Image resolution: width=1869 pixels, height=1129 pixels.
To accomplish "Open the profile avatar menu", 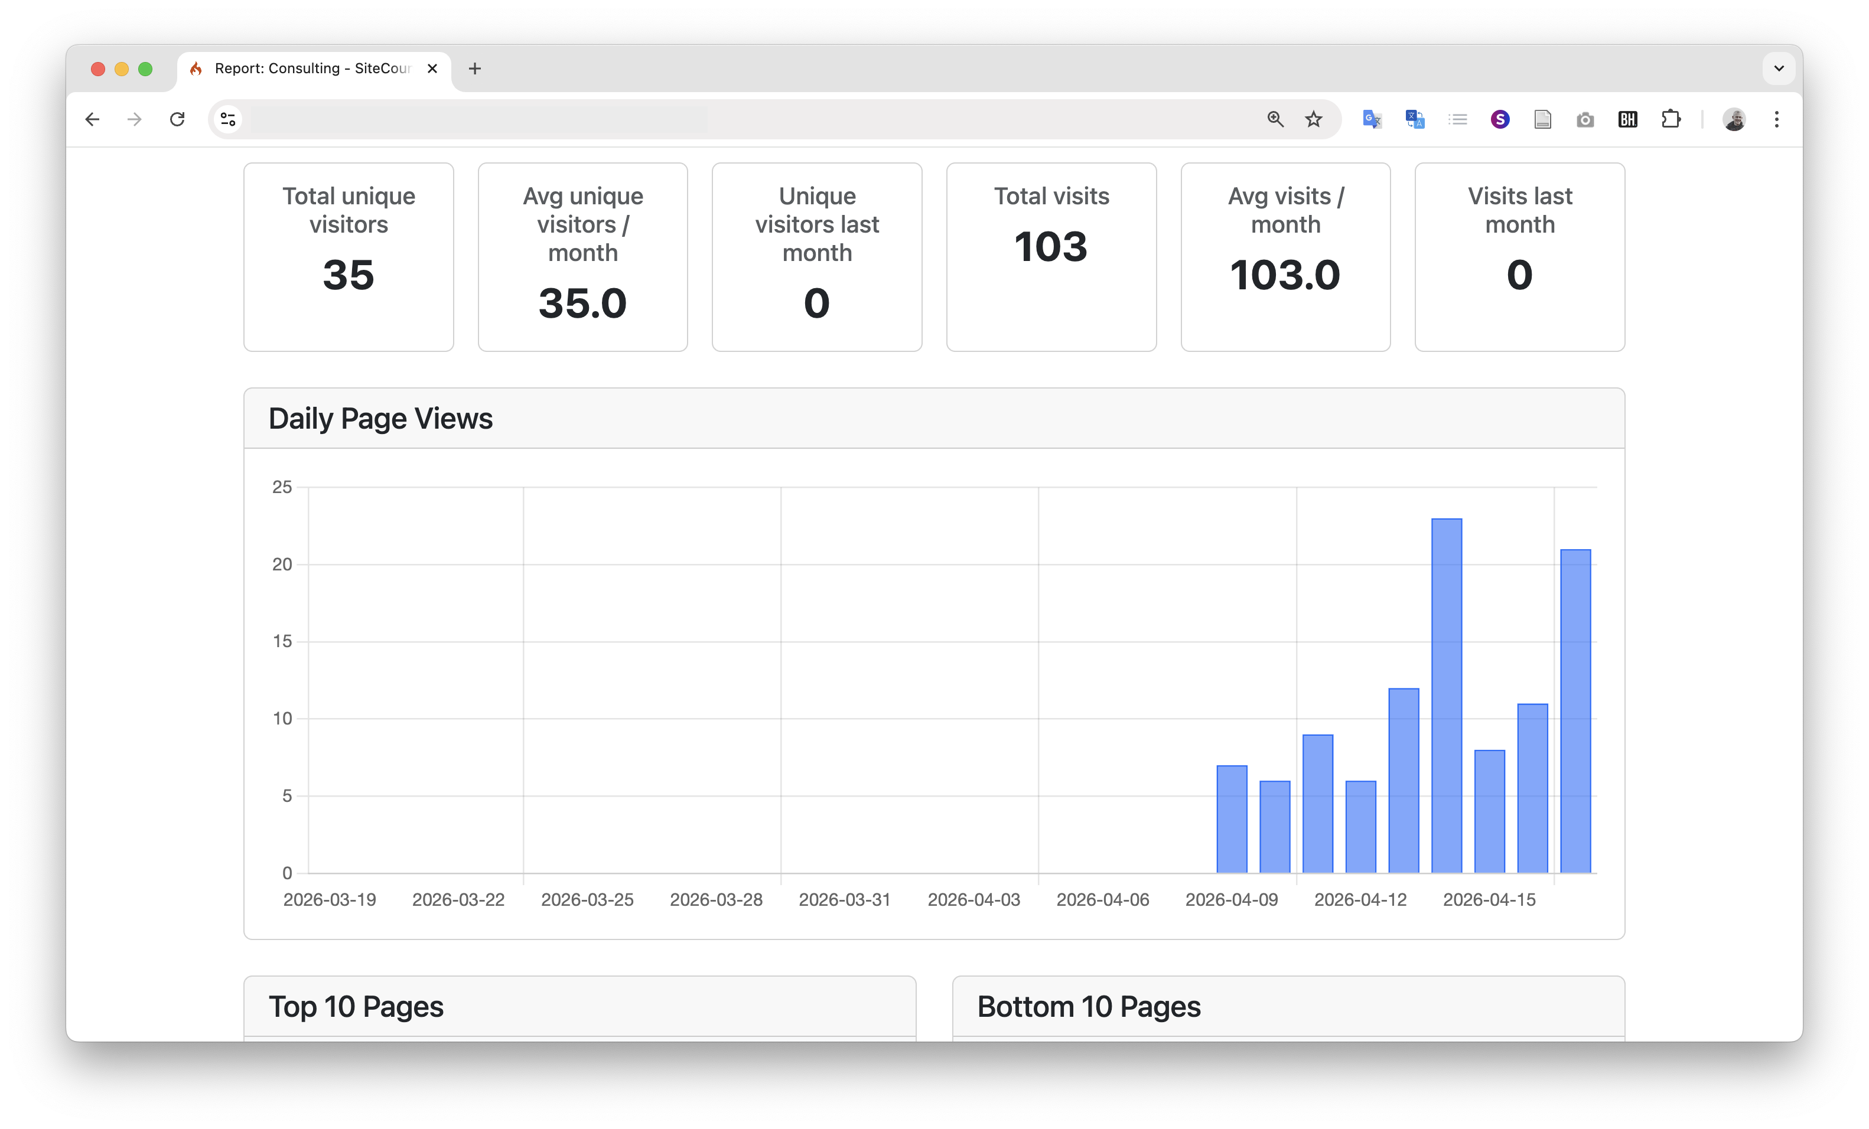I will tap(1734, 119).
